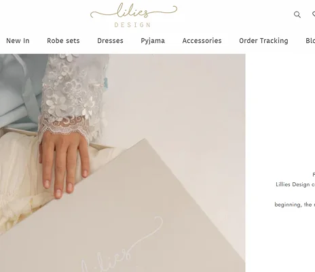Click the 'Lillies Design' paragraph text
The height and width of the screenshot is (272, 315).
(x=295, y=184)
